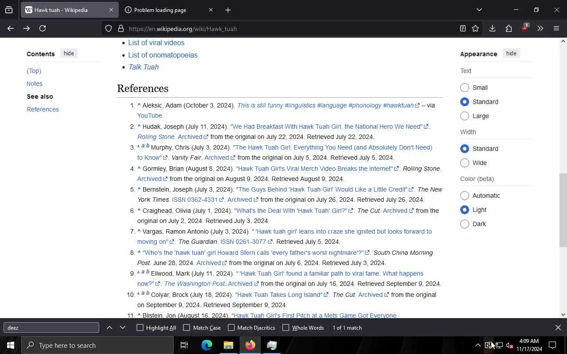Viewport: 567px width, 354px height.
Task: List all tabs dropdown arrow
Action: coord(479,10)
